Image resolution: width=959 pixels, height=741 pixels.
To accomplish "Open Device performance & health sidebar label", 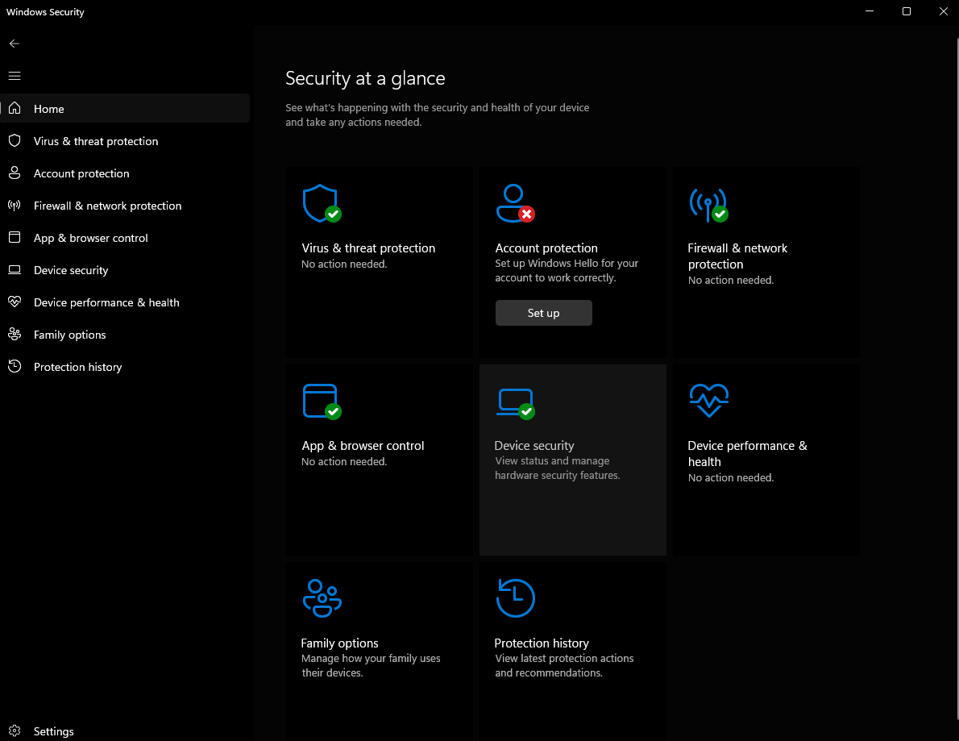I will pos(106,302).
